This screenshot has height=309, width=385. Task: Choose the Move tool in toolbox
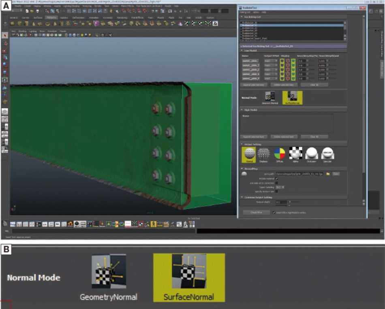(x=5, y=58)
